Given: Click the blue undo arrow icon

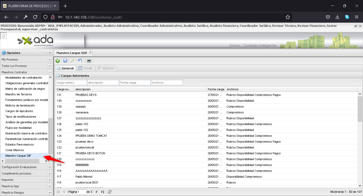Looking at the screenshot, I should [80, 61].
